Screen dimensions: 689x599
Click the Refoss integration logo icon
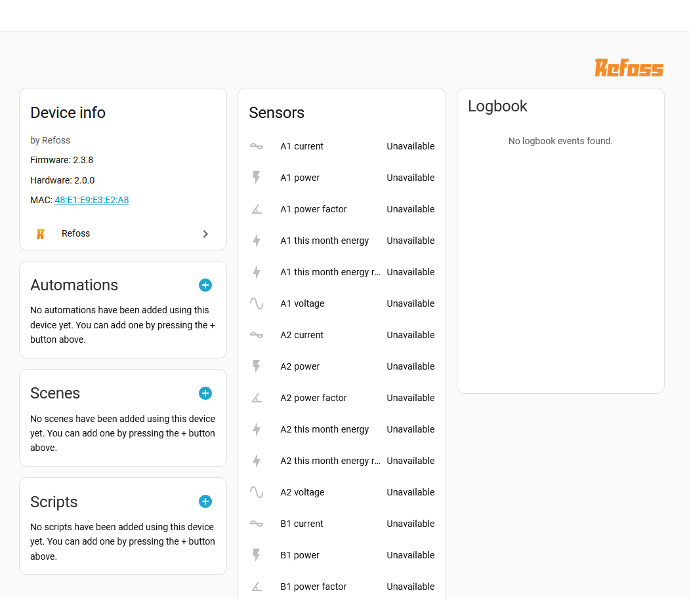pyautogui.click(x=41, y=233)
